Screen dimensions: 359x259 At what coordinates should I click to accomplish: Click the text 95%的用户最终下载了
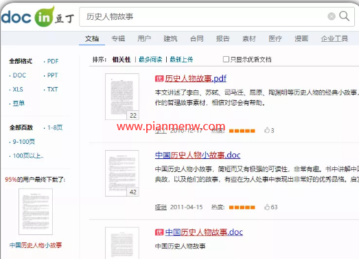[x=35, y=180]
